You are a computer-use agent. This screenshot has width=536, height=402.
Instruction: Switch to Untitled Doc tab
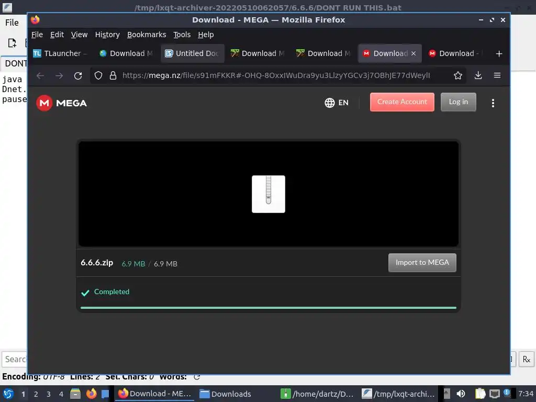pos(193,54)
